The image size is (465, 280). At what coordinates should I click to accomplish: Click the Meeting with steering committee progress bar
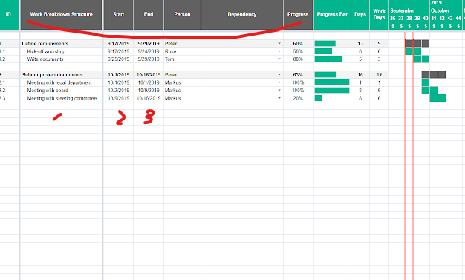point(318,98)
